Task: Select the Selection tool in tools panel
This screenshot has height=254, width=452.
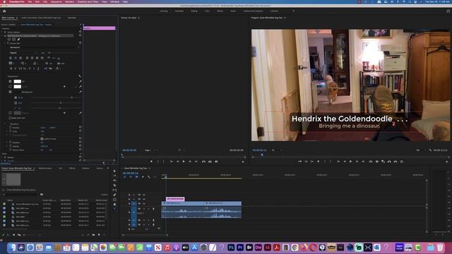Action: [114, 171]
